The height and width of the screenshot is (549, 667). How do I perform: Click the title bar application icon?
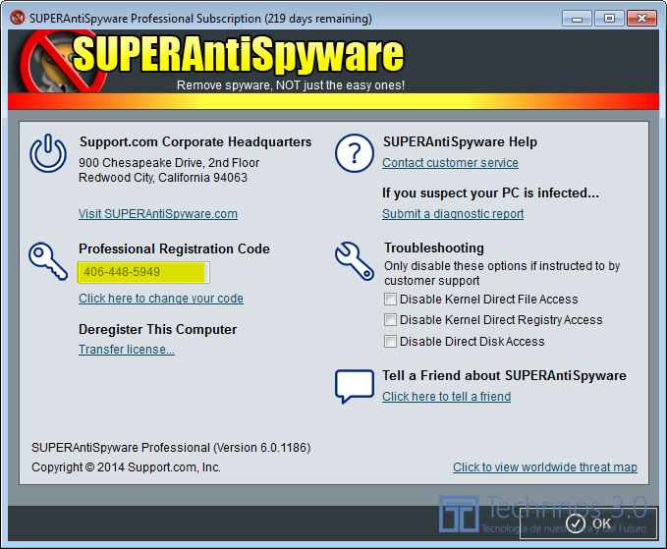pyautogui.click(x=18, y=18)
